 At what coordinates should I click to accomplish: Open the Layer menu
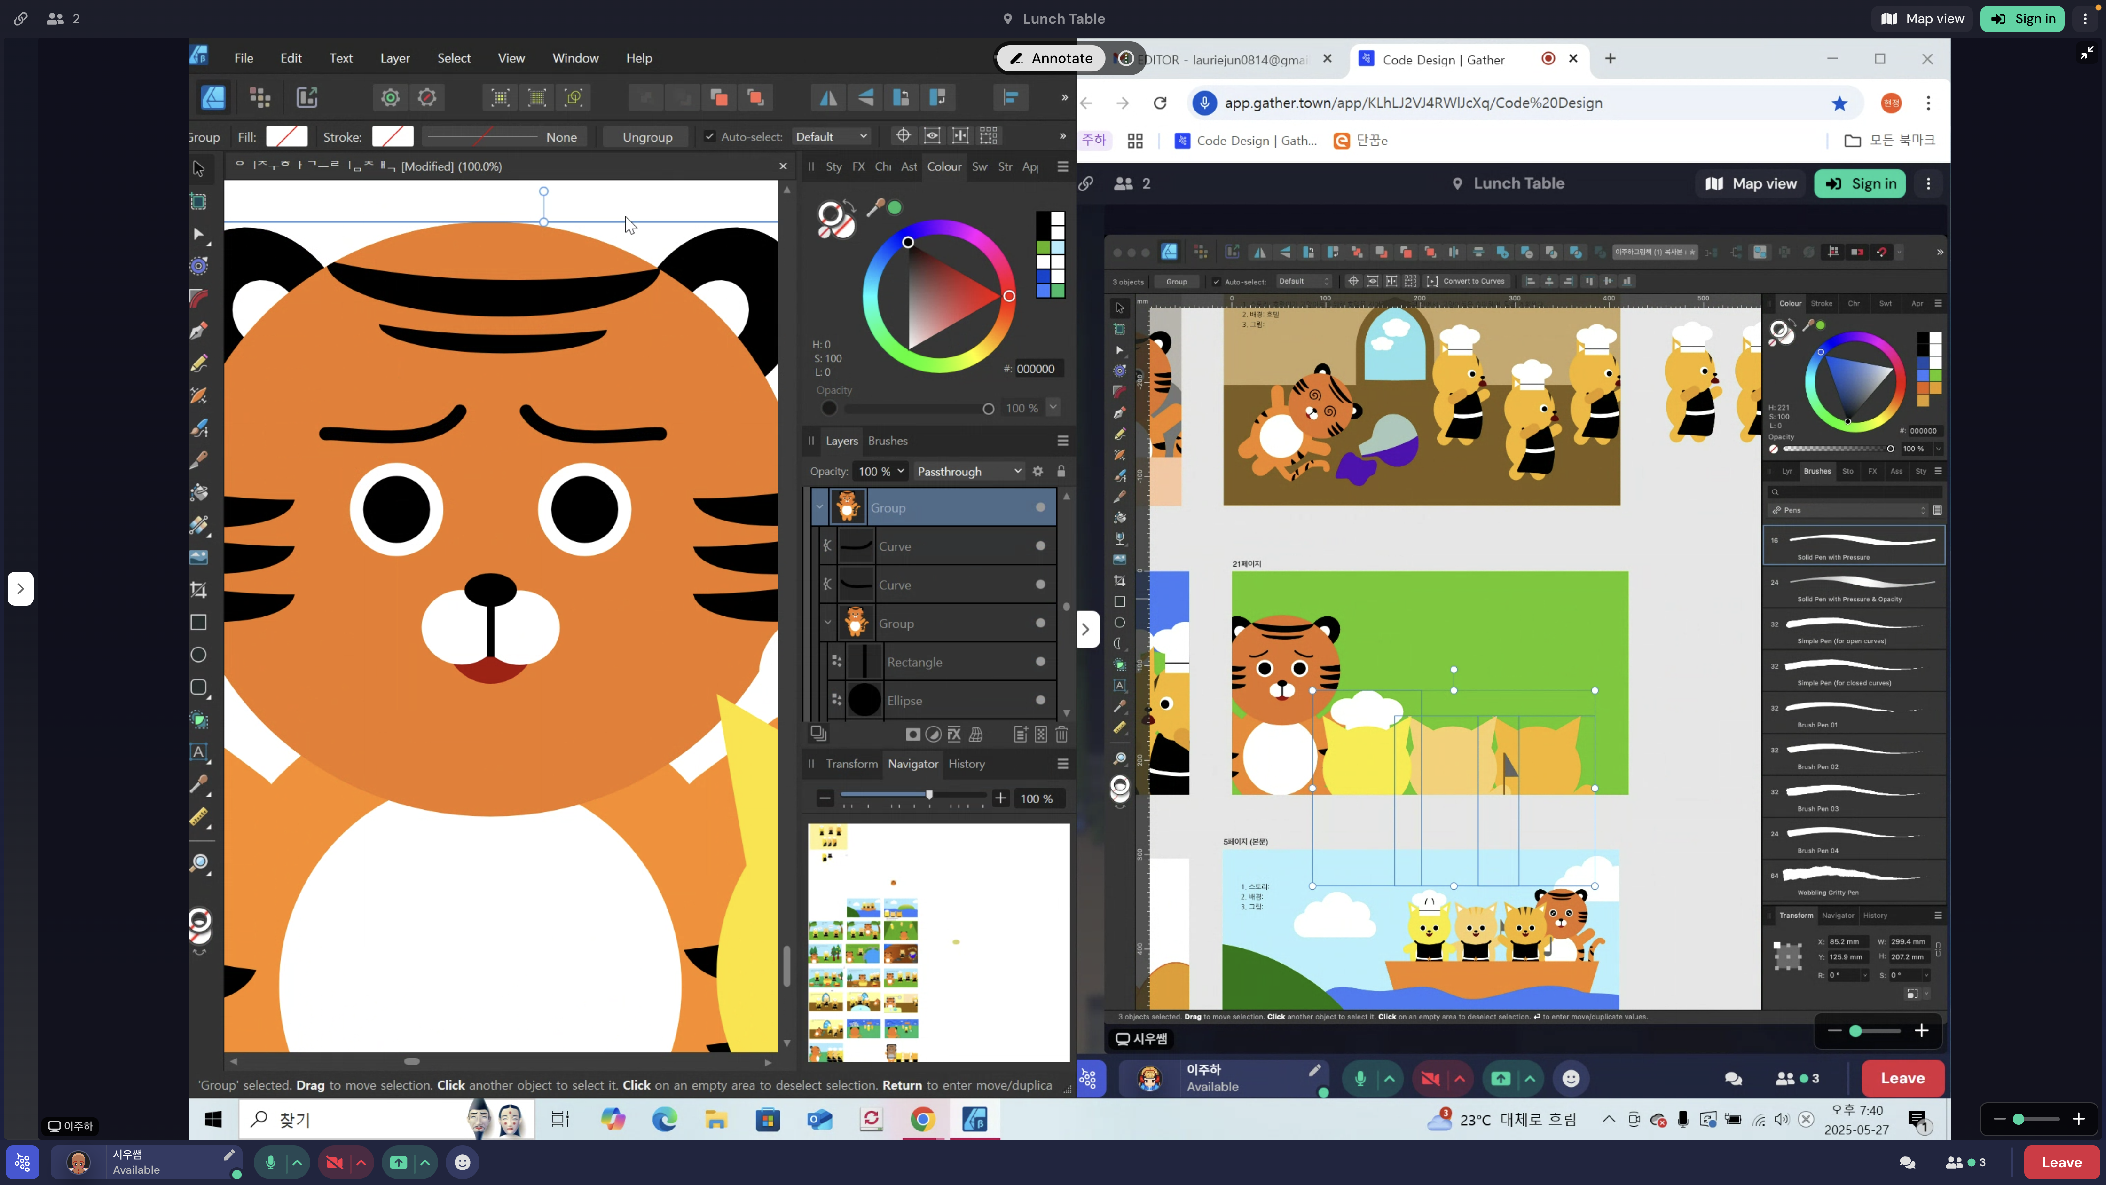[395, 58]
